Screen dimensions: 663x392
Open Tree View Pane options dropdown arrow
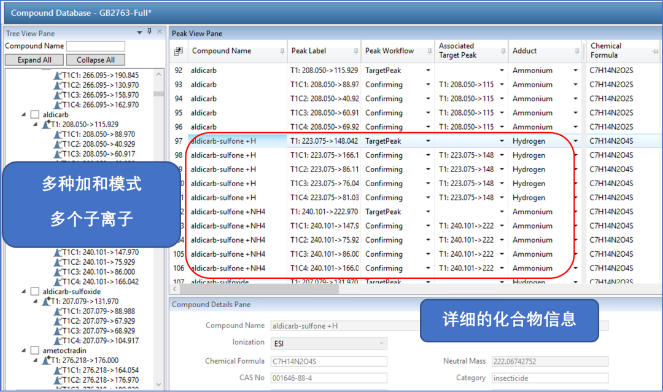(139, 32)
